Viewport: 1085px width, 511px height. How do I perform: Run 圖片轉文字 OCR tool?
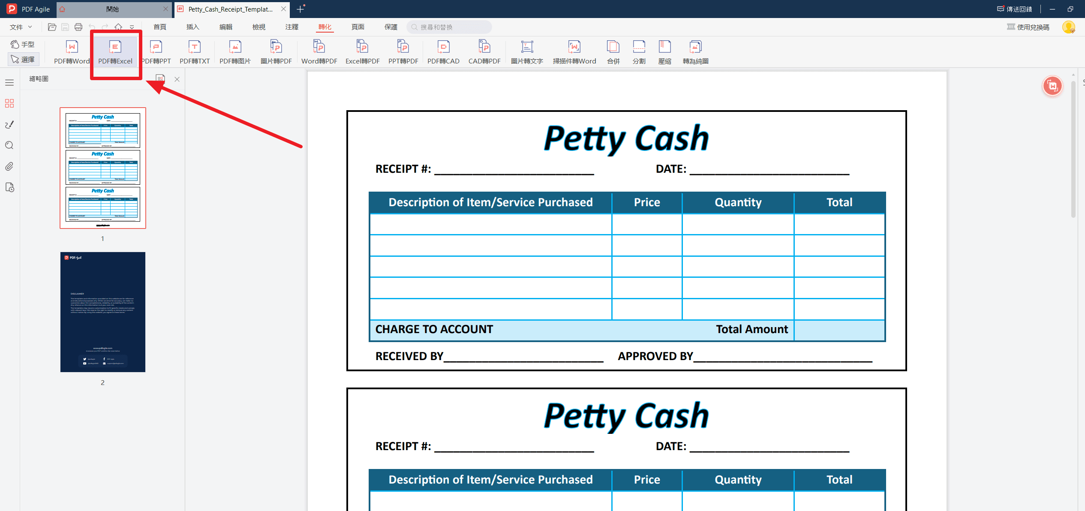point(527,52)
